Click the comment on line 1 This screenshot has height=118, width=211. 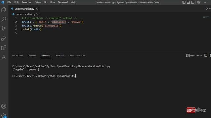49,18
